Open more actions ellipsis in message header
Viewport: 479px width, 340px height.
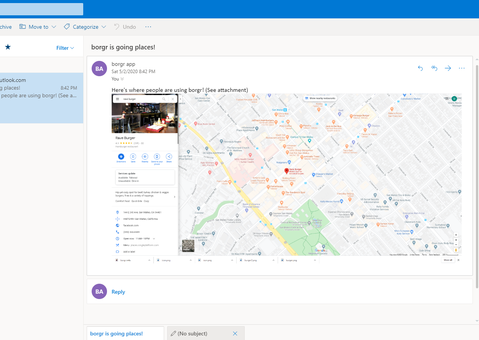(462, 68)
